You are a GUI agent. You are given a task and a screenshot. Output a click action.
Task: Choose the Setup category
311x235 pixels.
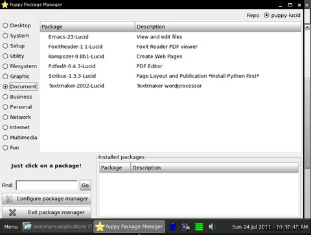click(x=5, y=46)
